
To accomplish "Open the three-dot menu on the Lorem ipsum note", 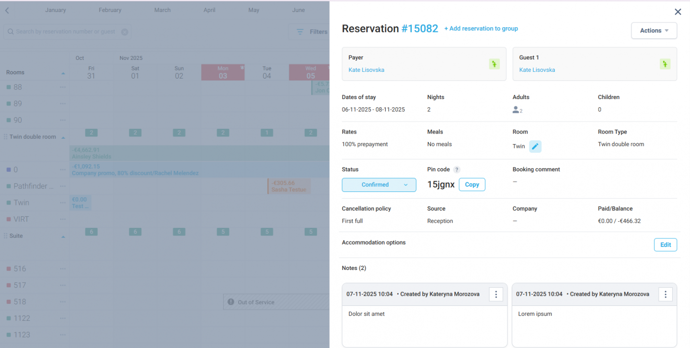I will point(665,294).
